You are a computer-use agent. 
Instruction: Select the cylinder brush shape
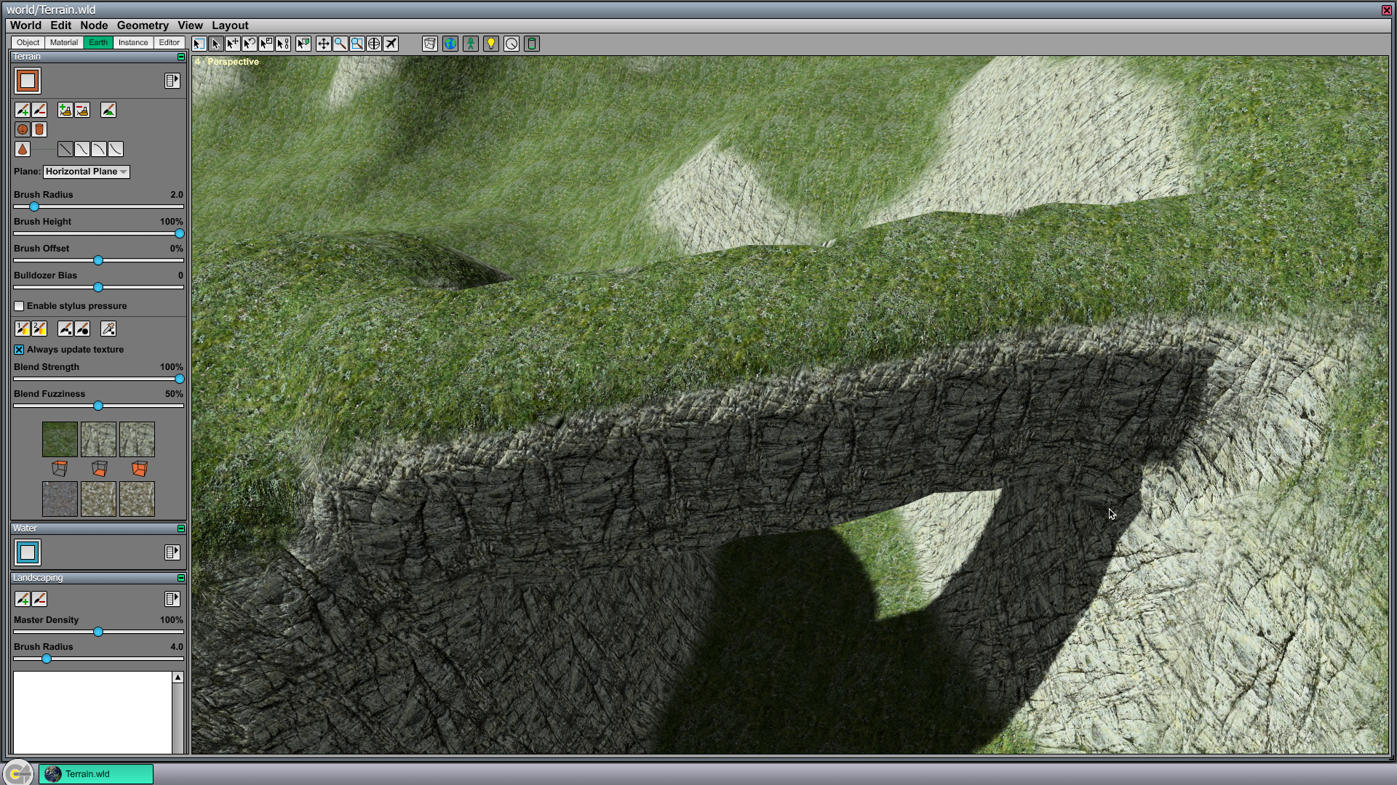(39, 129)
